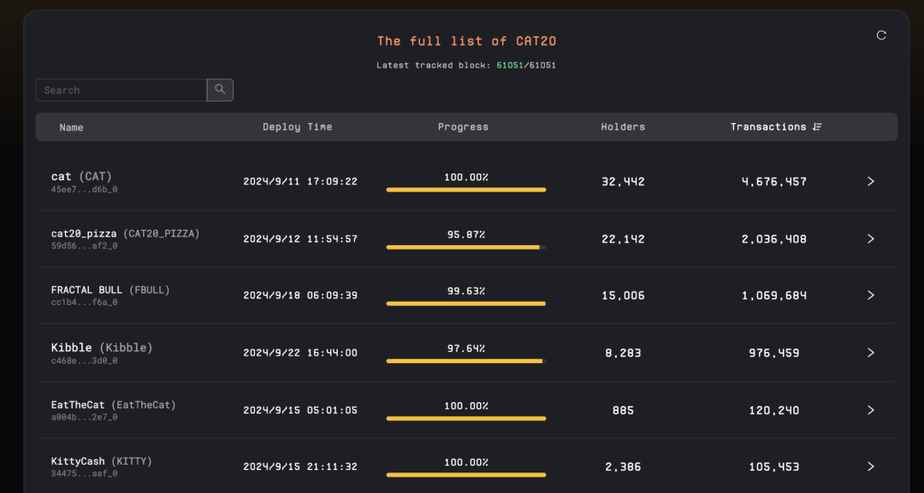The width and height of the screenshot is (924, 493).
Task: Click the Kibble 97.64% progress bar
Action: [x=466, y=361]
